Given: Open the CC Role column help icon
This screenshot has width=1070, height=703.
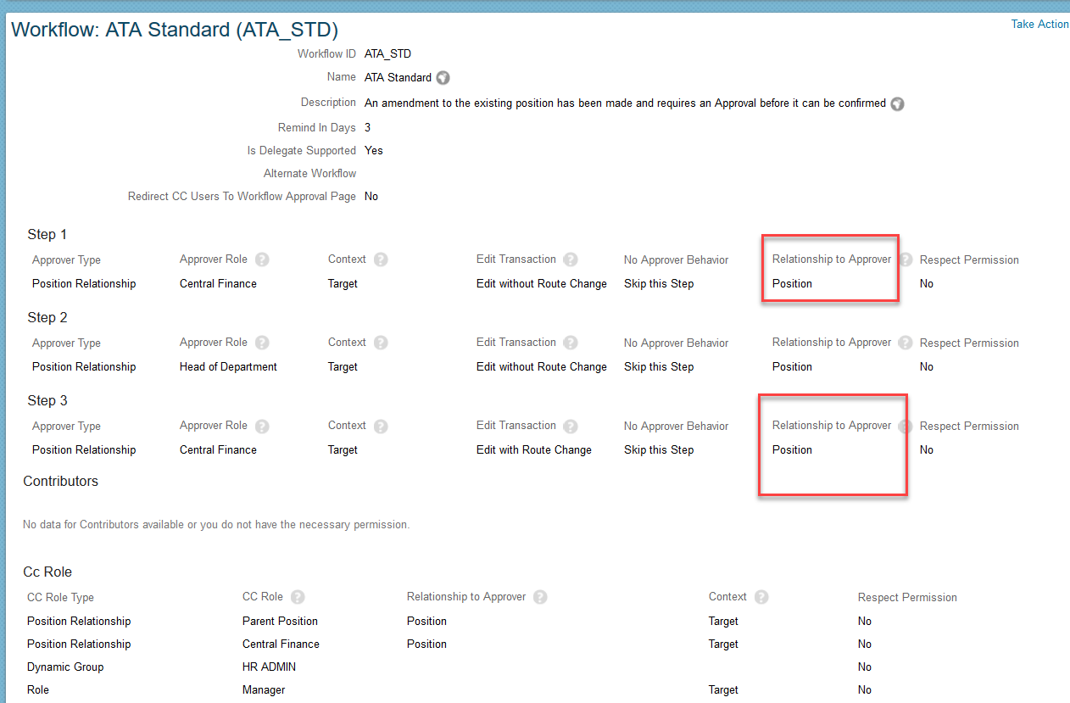Looking at the screenshot, I should tap(298, 597).
